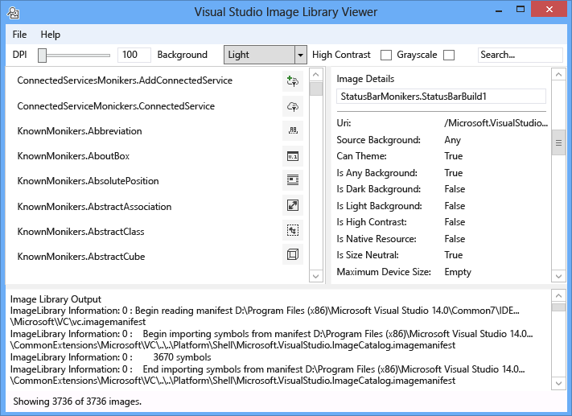The height and width of the screenshot is (416, 572).
Task: Click the AbsolutePosition image icon
Action: 293,181
